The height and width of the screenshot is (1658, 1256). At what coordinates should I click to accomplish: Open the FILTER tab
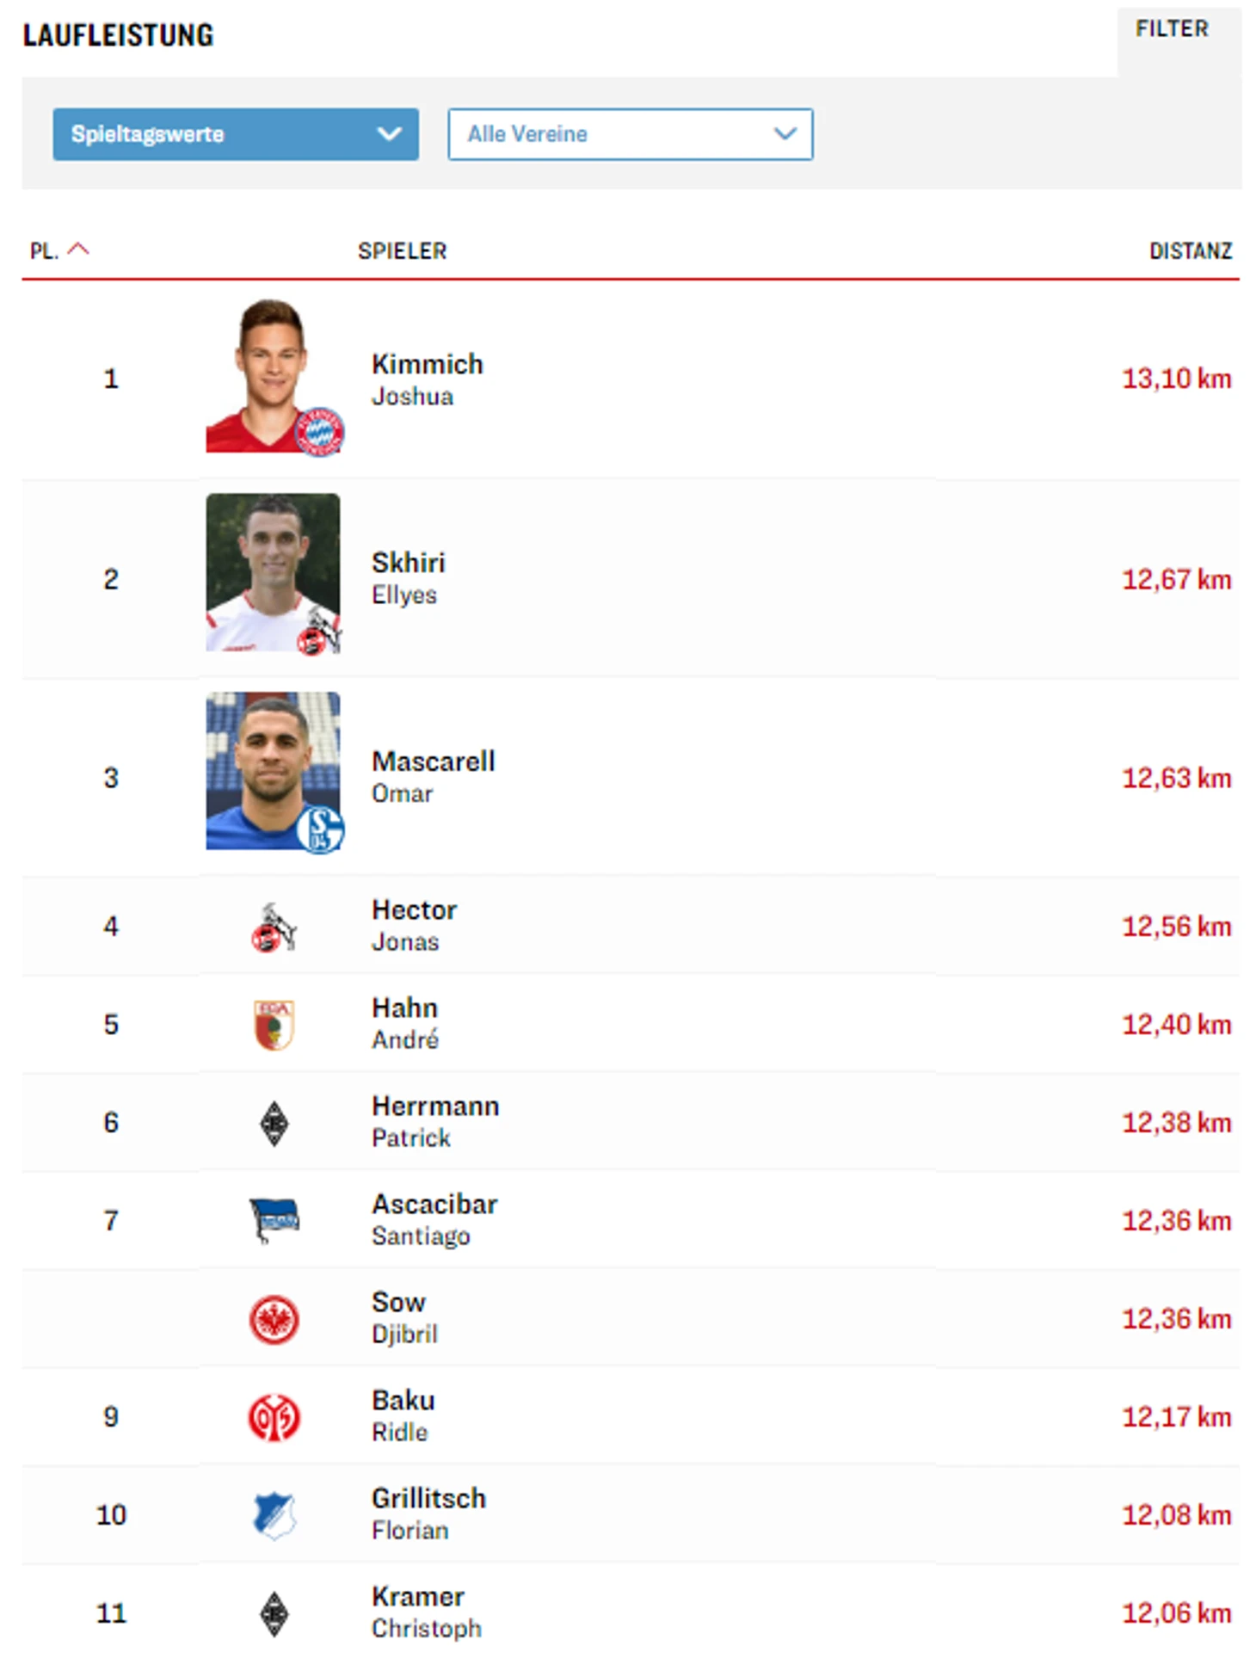coord(1172,29)
